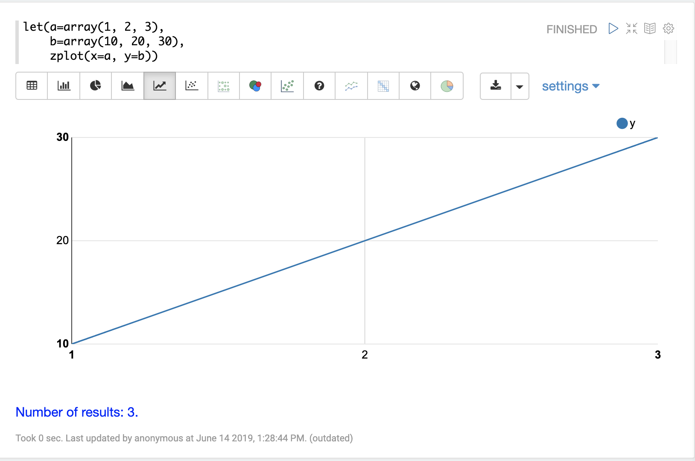The width and height of the screenshot is (695, 461).
Task: Switch to the area chart view
Action: pyautogui.click(x=128, y=86)
